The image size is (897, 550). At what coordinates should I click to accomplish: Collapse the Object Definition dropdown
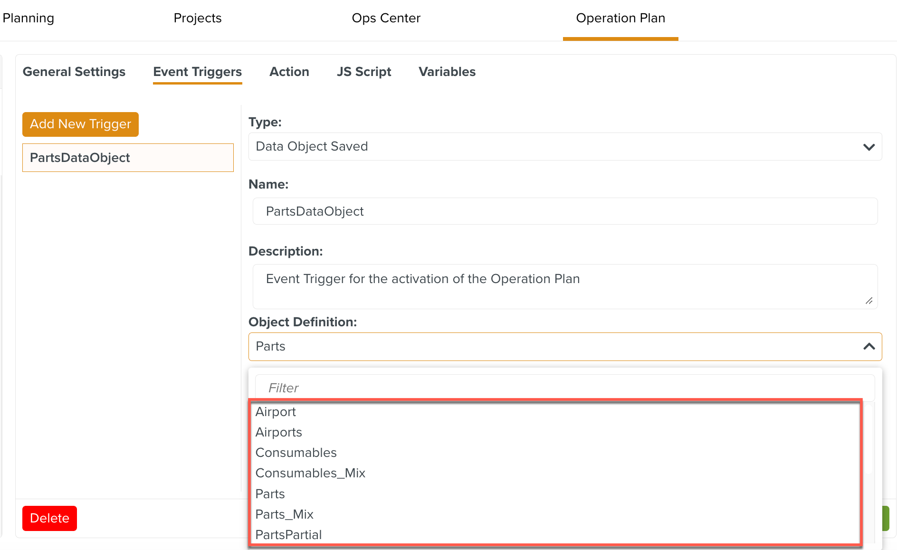[x=868, y=347]
